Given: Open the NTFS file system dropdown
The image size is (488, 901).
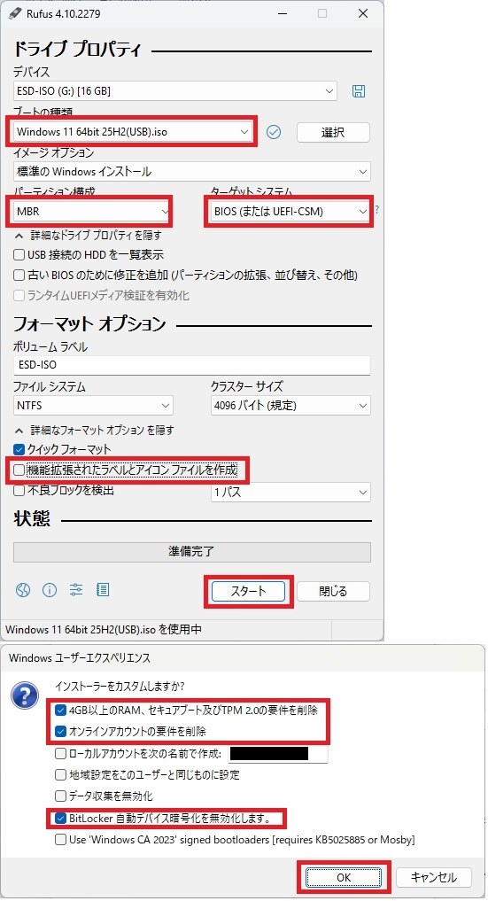Looking at the screenshot, I should coord(93,405).
